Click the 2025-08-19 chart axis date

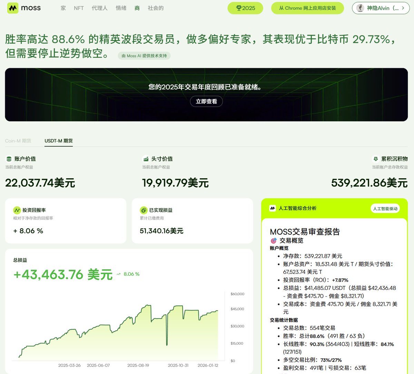click(138, 365)
